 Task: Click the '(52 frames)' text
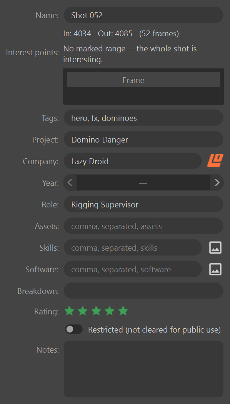click(159, 34)
